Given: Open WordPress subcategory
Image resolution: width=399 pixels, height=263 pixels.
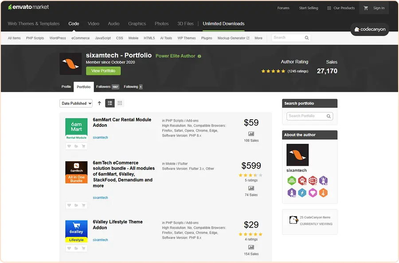Looking at the screenshot, I should [58, 38].
